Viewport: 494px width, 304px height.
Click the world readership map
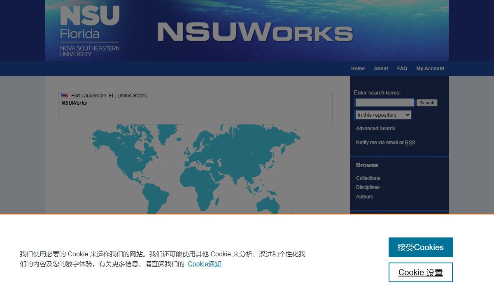pyautogui.click(x=196, y=169)
